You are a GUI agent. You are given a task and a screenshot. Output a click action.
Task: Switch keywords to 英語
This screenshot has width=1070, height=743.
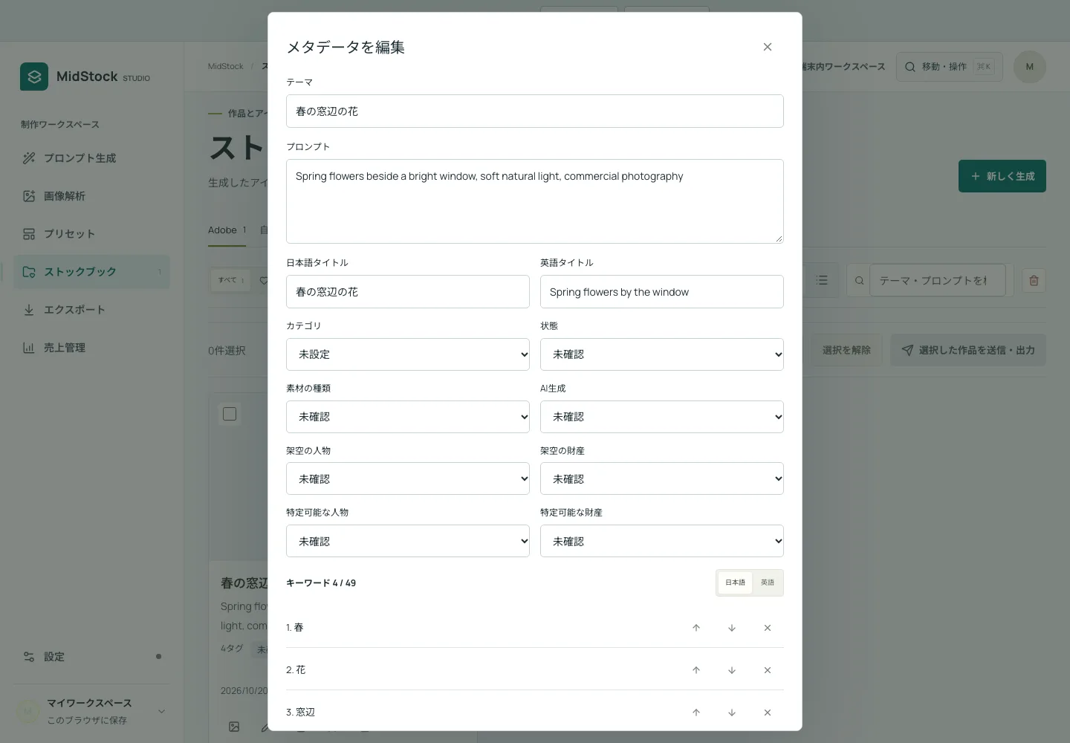(768, 583)
